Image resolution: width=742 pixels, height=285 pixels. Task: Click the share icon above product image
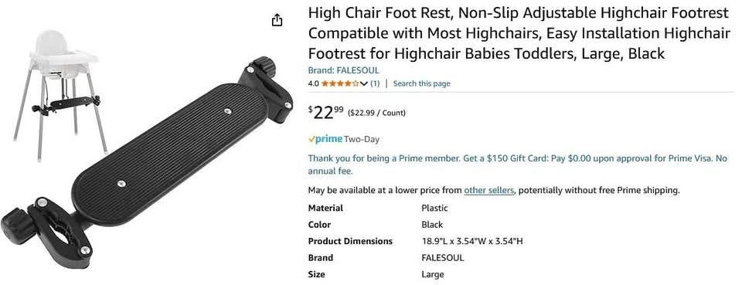tap(277, 20)
